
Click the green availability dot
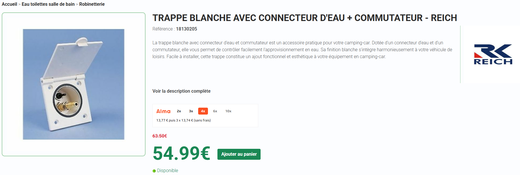click(154, 171)
